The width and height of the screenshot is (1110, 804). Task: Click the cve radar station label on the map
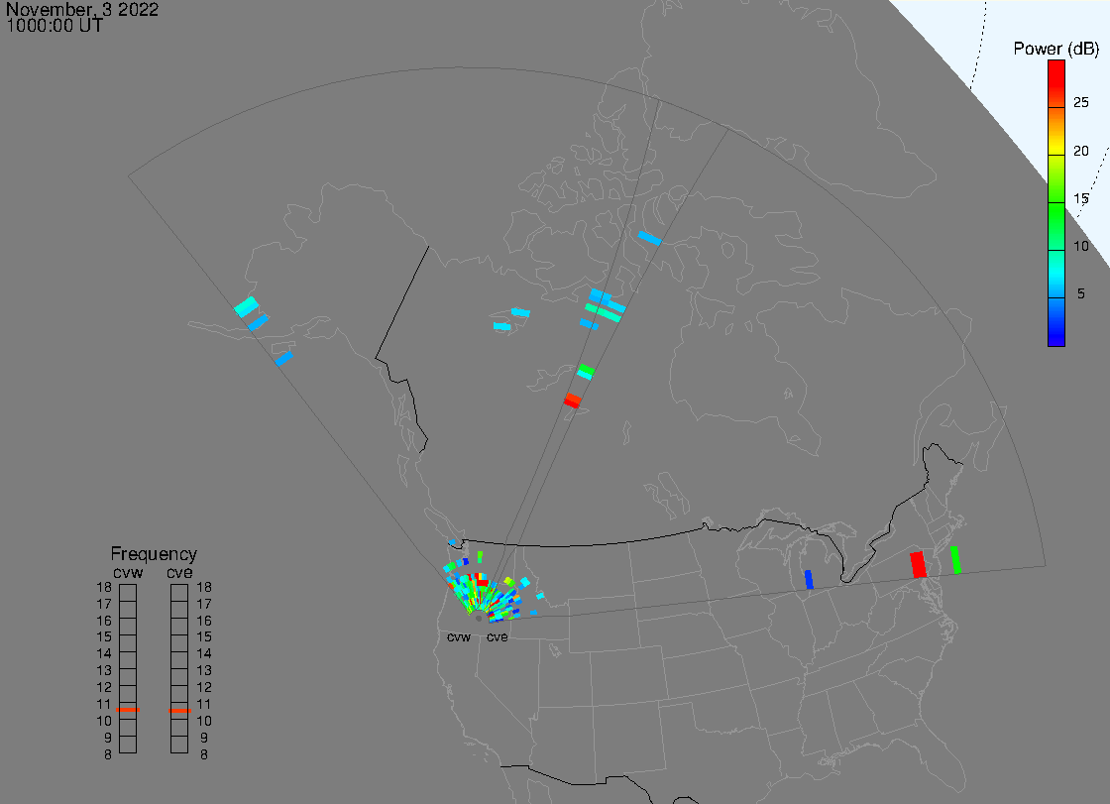pyautogui.click(x=497, y=637)
